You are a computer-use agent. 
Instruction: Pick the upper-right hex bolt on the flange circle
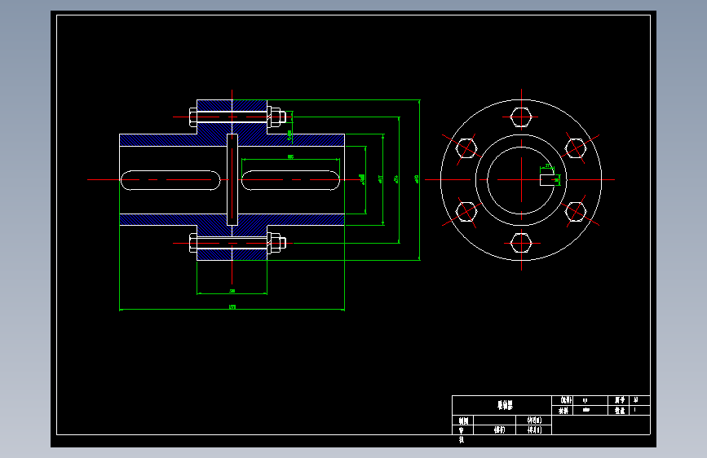coord(576,148)
